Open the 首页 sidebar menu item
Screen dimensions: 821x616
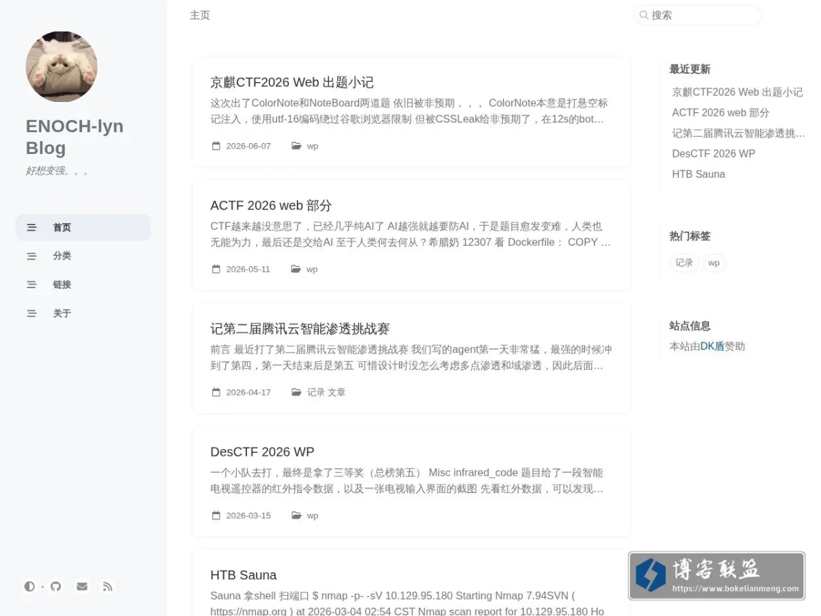pyautogui.click(x=83, y=227)
